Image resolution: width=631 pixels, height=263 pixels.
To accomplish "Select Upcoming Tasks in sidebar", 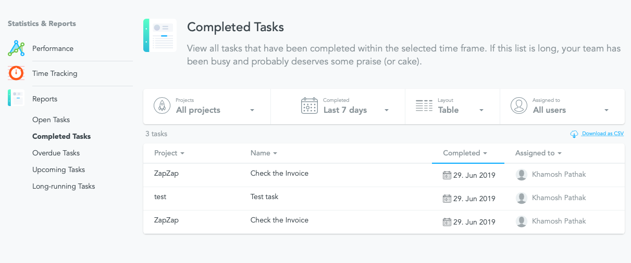I will [58, 169].
